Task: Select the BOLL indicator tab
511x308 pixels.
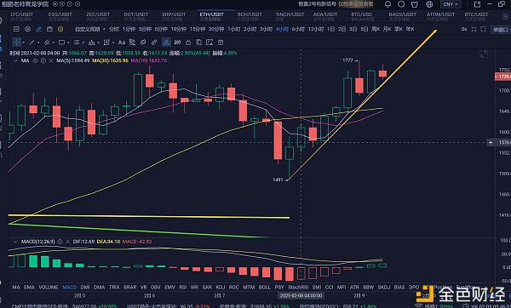Action: [x=265, y=288]
